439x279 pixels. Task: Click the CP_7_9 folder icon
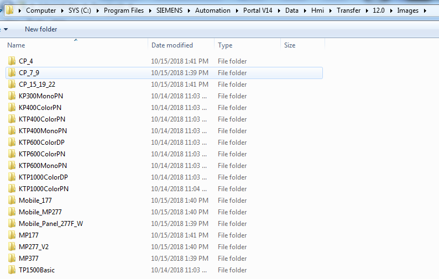click(x=12, y=72)
